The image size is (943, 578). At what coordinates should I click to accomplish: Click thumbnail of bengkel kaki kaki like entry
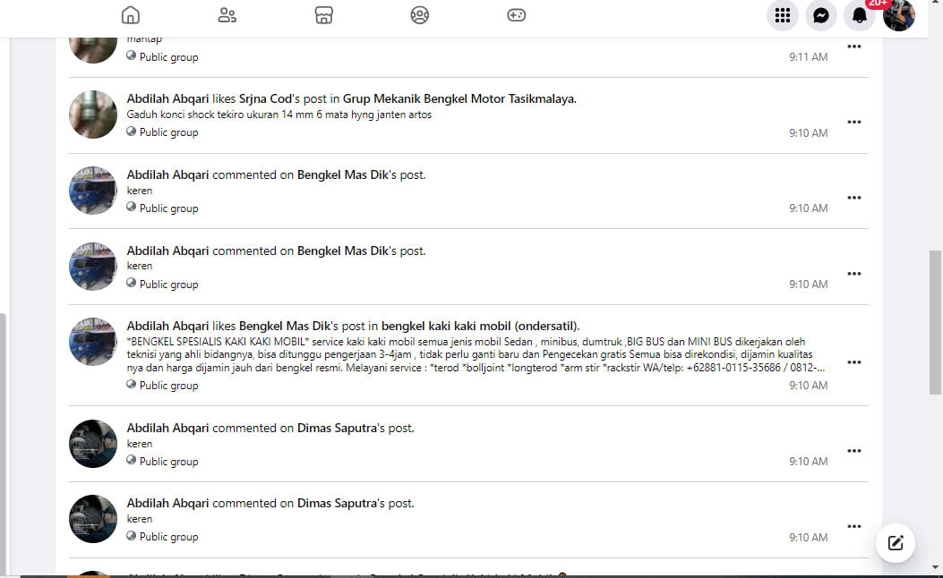[x=92, y=341]
